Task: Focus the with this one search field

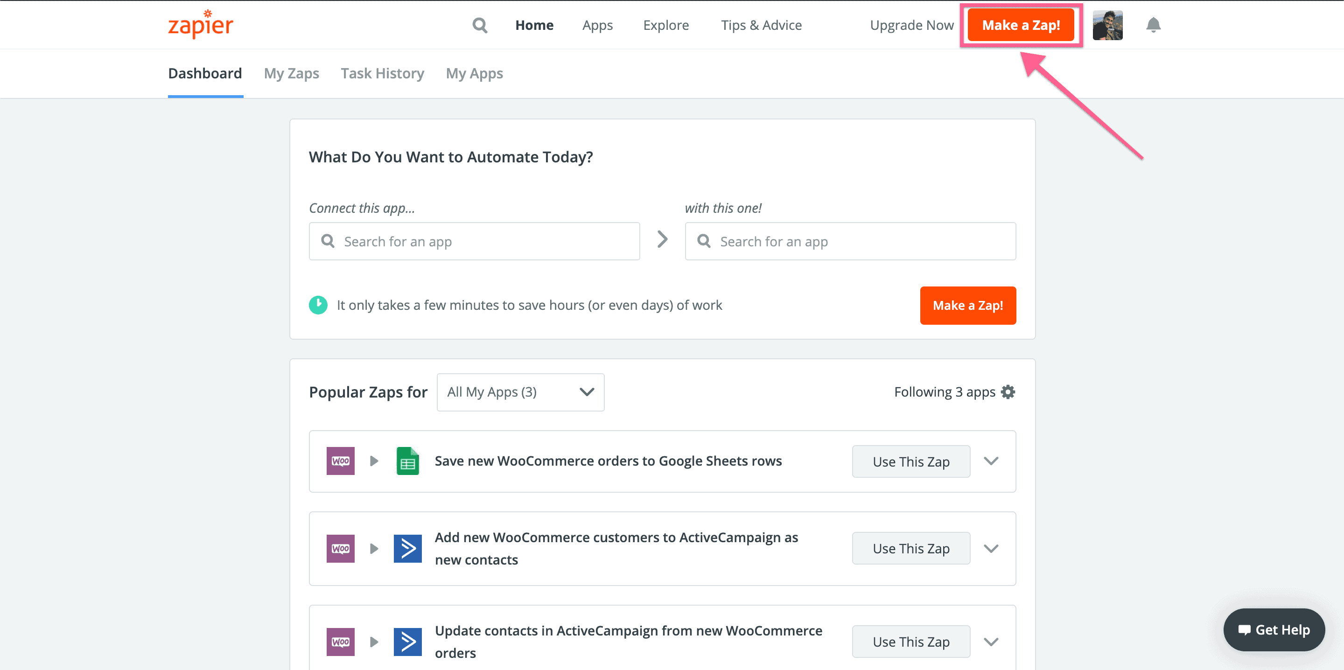Action: click(x=850, y=241)
